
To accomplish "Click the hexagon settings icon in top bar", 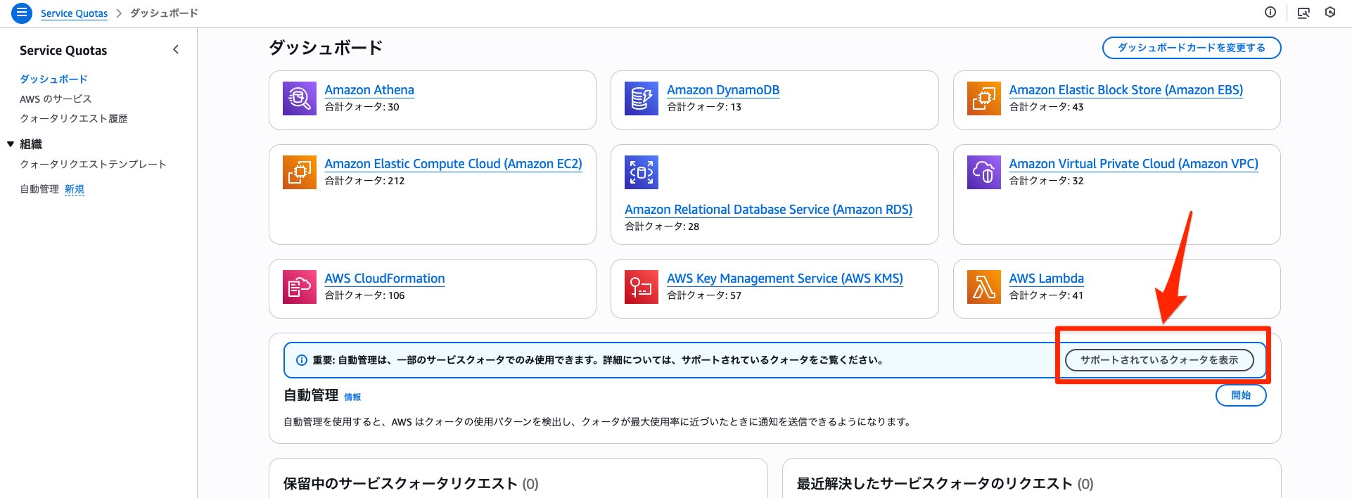I will [1330, 12].
